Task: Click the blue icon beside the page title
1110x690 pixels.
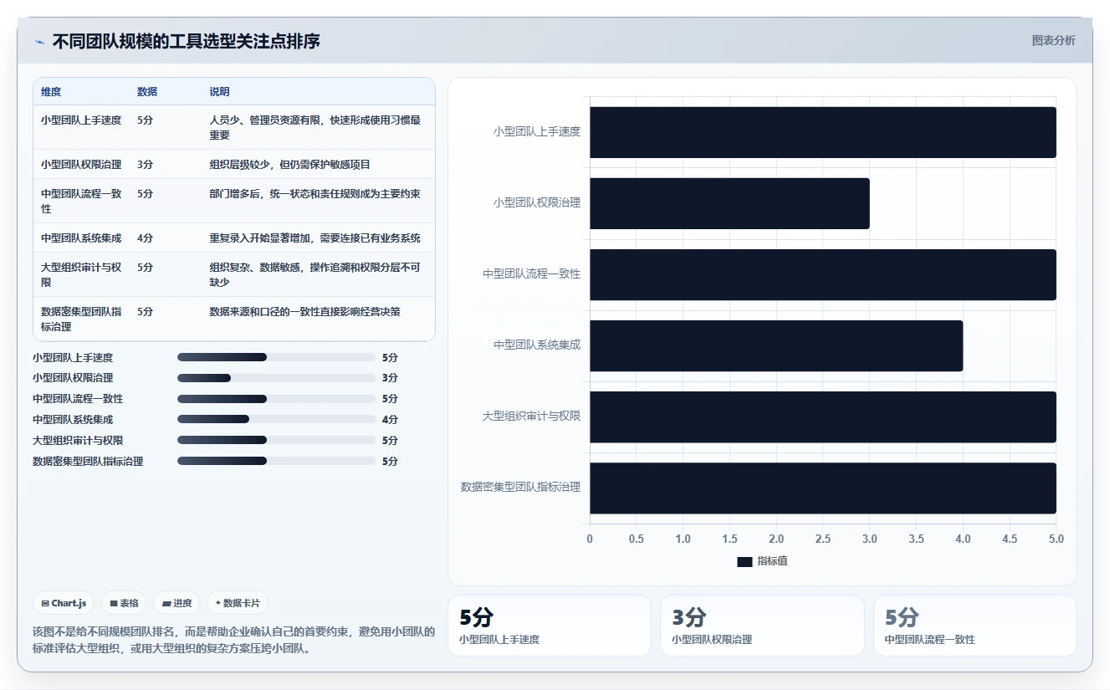Action: tap(39, 42)
